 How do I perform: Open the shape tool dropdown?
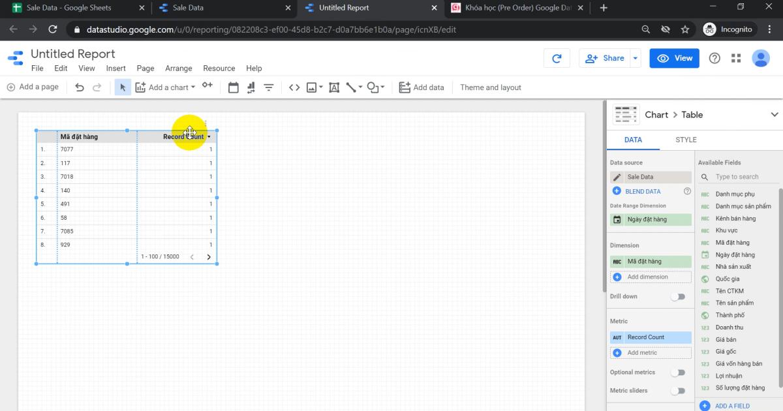pos(382,87)
